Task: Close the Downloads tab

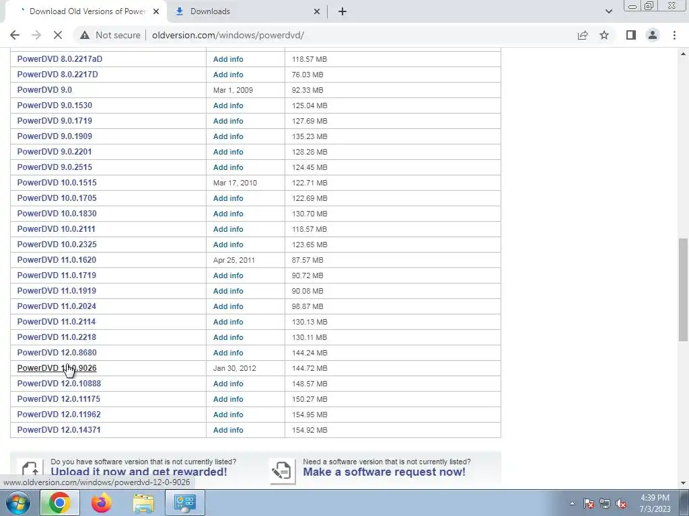Action: point(317,11)
